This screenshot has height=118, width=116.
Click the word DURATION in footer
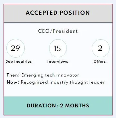tap(42, 105)
